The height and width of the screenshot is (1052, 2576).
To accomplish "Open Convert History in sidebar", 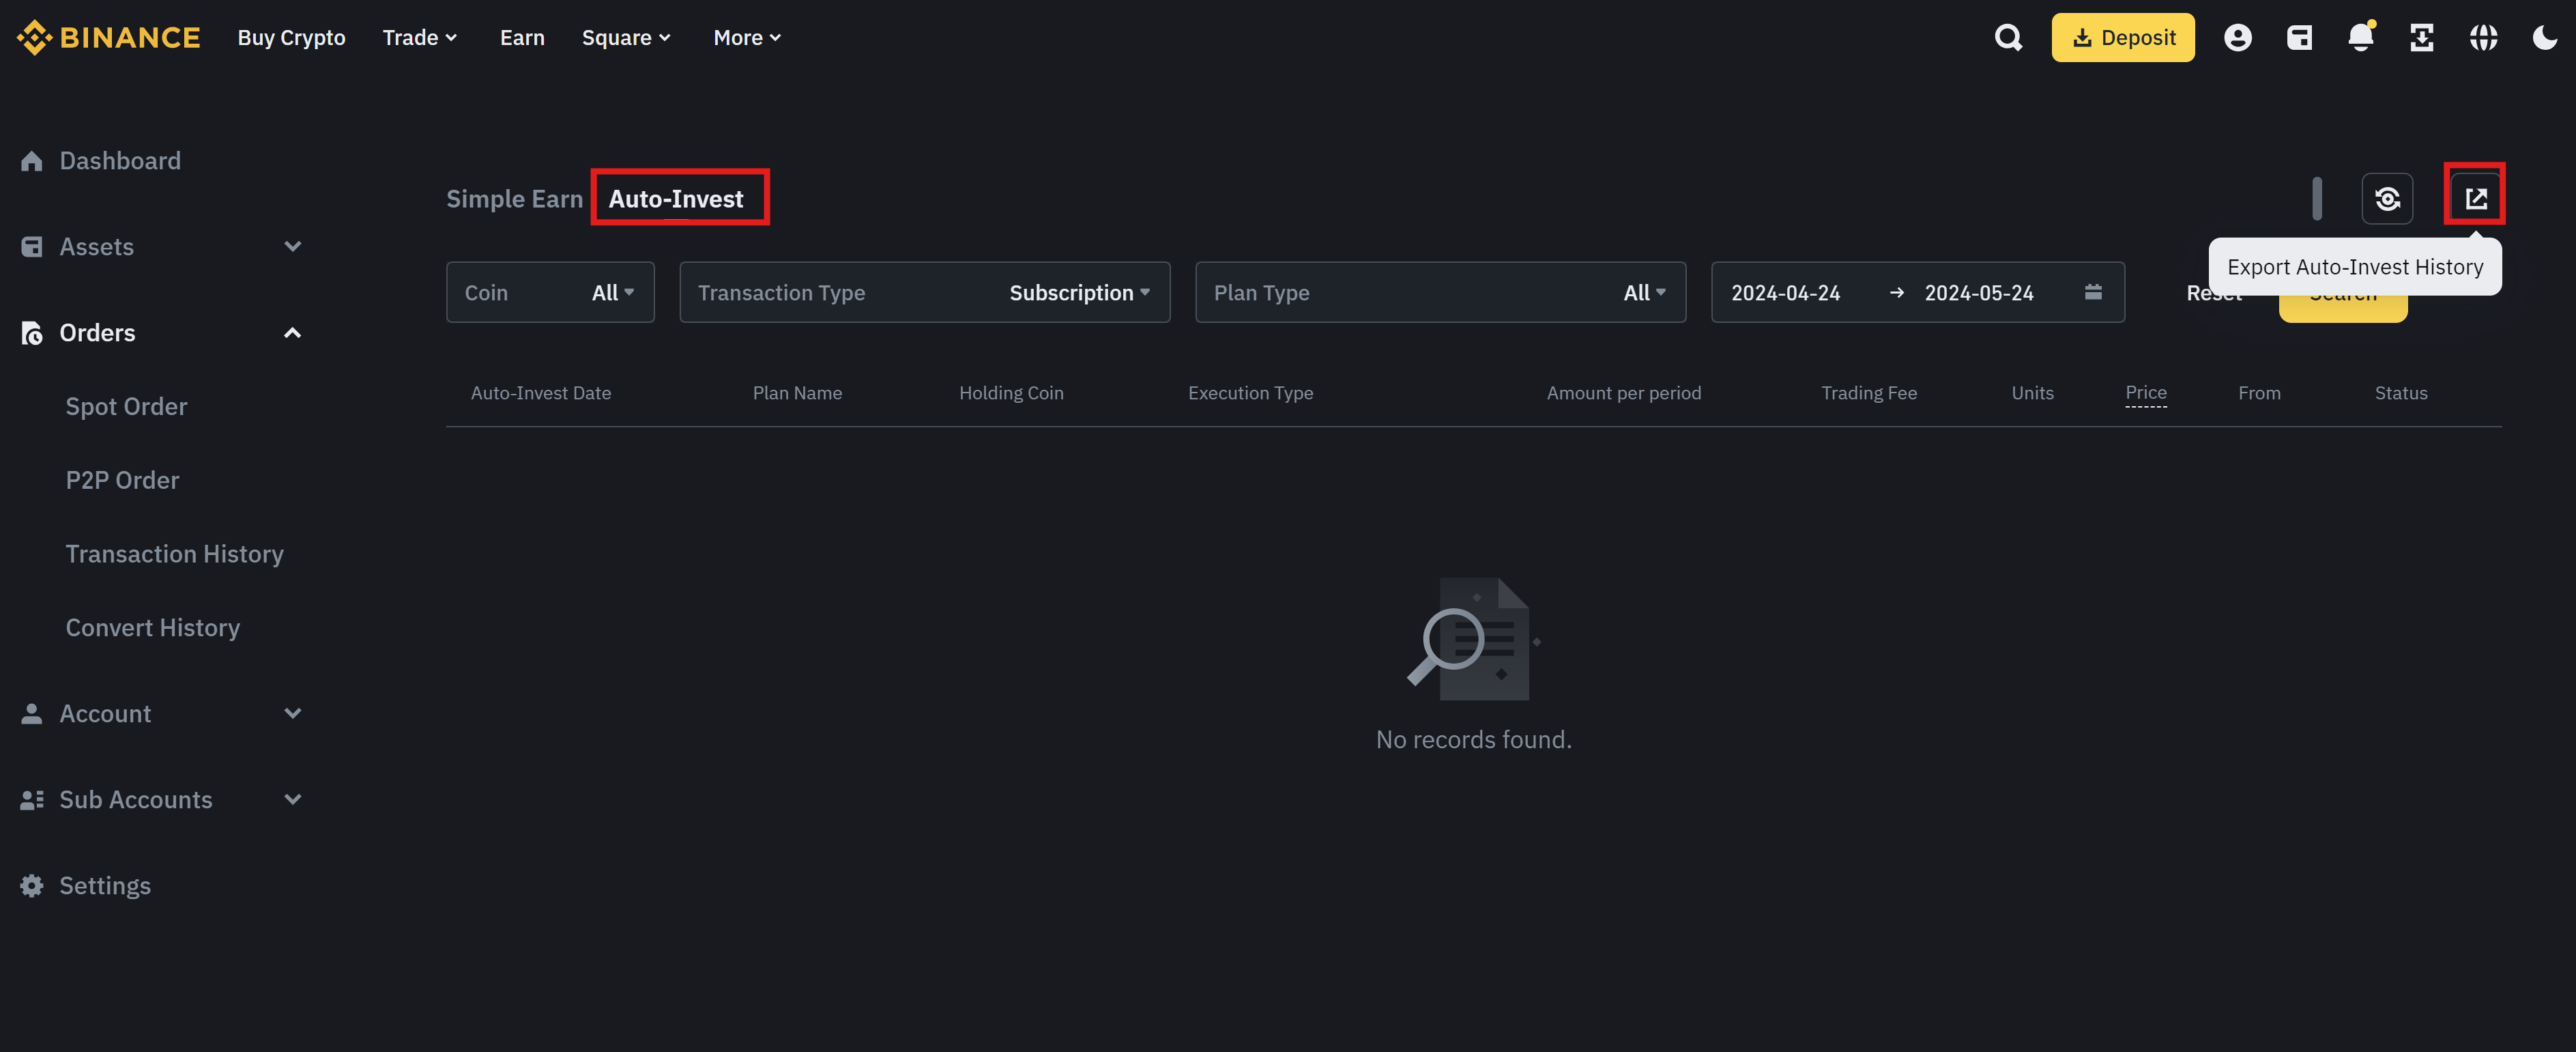I will (152, 627).
